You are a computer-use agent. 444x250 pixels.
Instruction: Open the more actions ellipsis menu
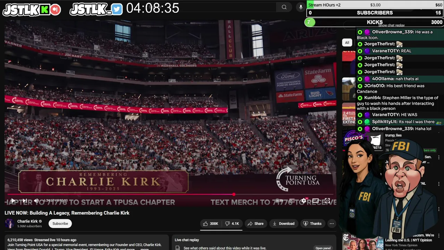[332, 224]
